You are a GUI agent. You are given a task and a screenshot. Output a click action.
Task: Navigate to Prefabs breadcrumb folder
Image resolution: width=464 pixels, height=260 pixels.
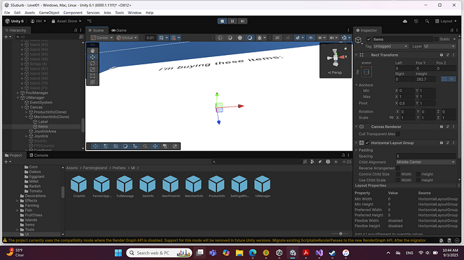[119, 168]
